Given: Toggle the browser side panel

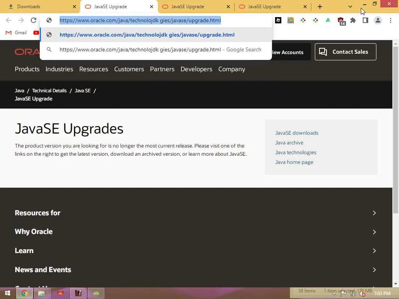Looking at the screenshot, I should (x=365, y=20).
